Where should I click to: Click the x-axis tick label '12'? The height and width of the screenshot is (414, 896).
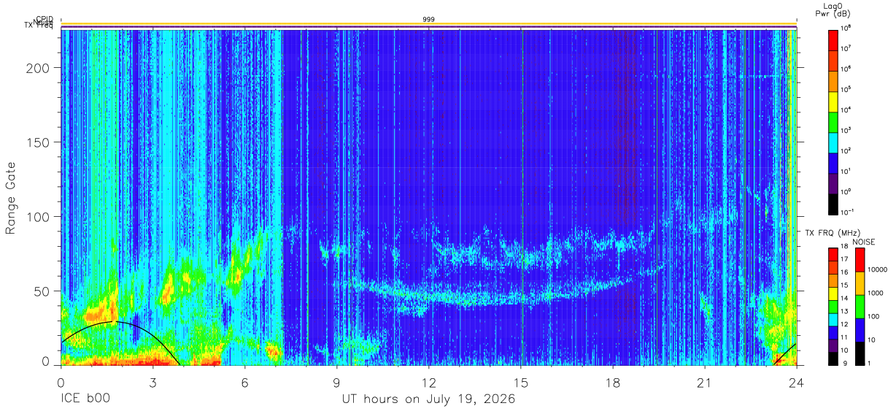(x=429, y=383)
